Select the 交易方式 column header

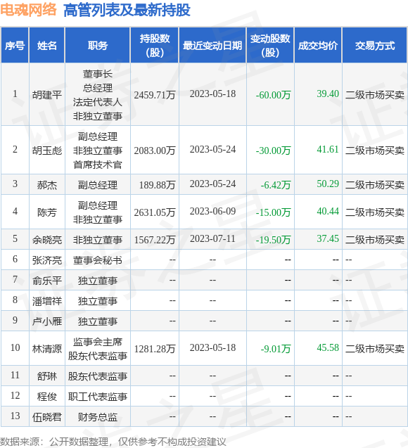(x=375, y=46)
